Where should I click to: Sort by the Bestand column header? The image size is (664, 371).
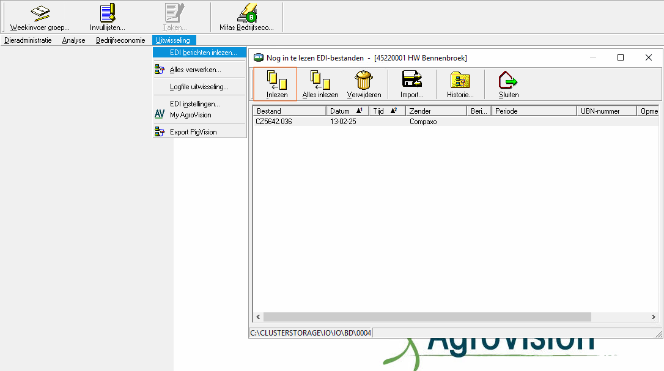[290, 111]
